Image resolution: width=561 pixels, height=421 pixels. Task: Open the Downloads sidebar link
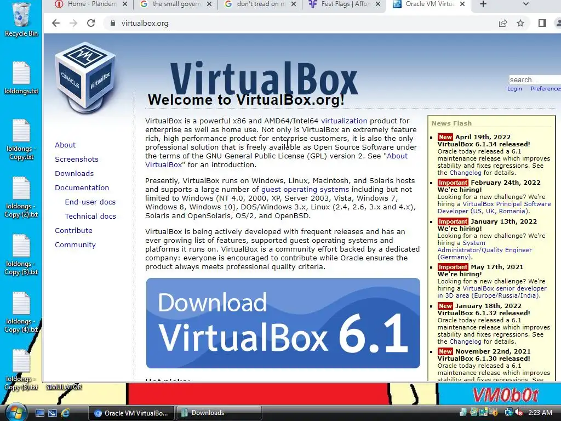(x=74, y=174)
